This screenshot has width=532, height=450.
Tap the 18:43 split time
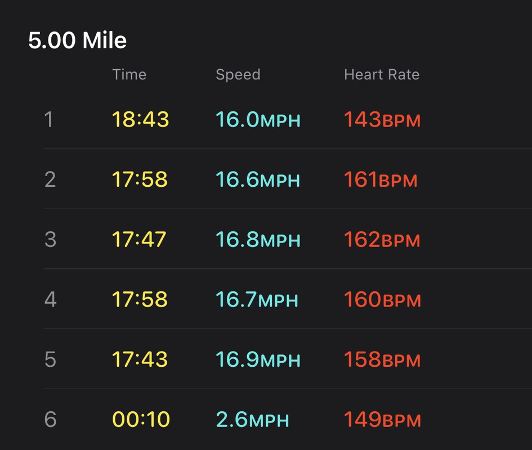click(140, 119)
